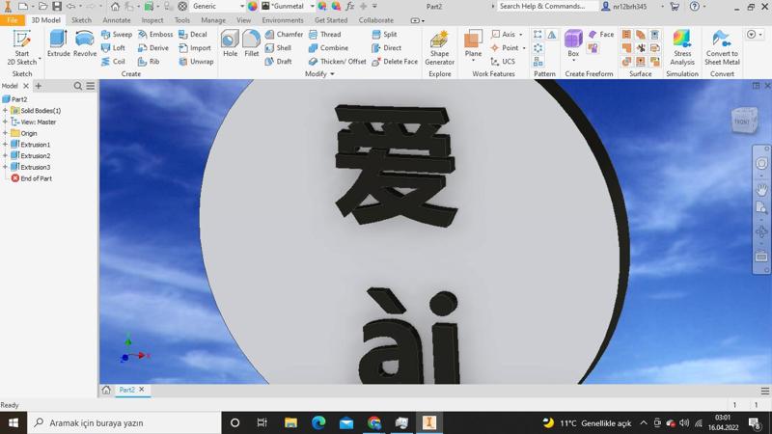Create a freeform Box
This screenshot has height=434, width=772.
click(x=573, y=44)
